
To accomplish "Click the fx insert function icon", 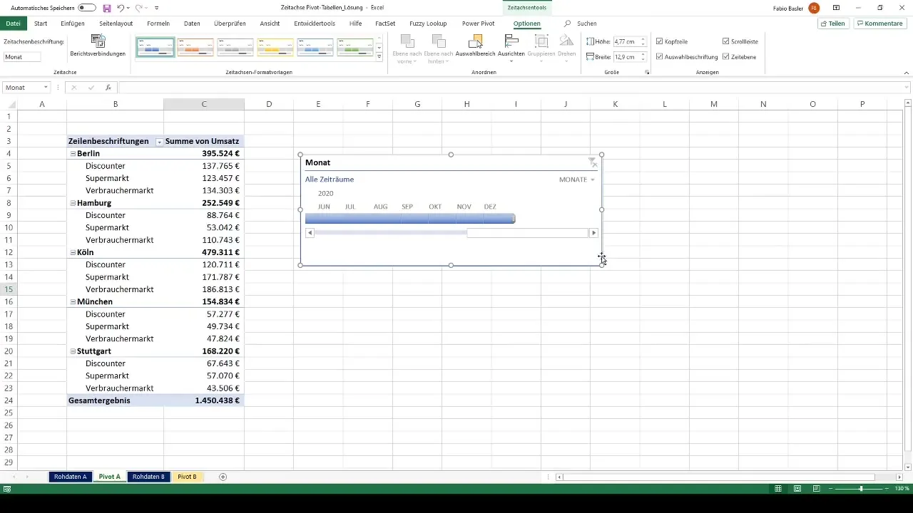I will pos(108,88).
